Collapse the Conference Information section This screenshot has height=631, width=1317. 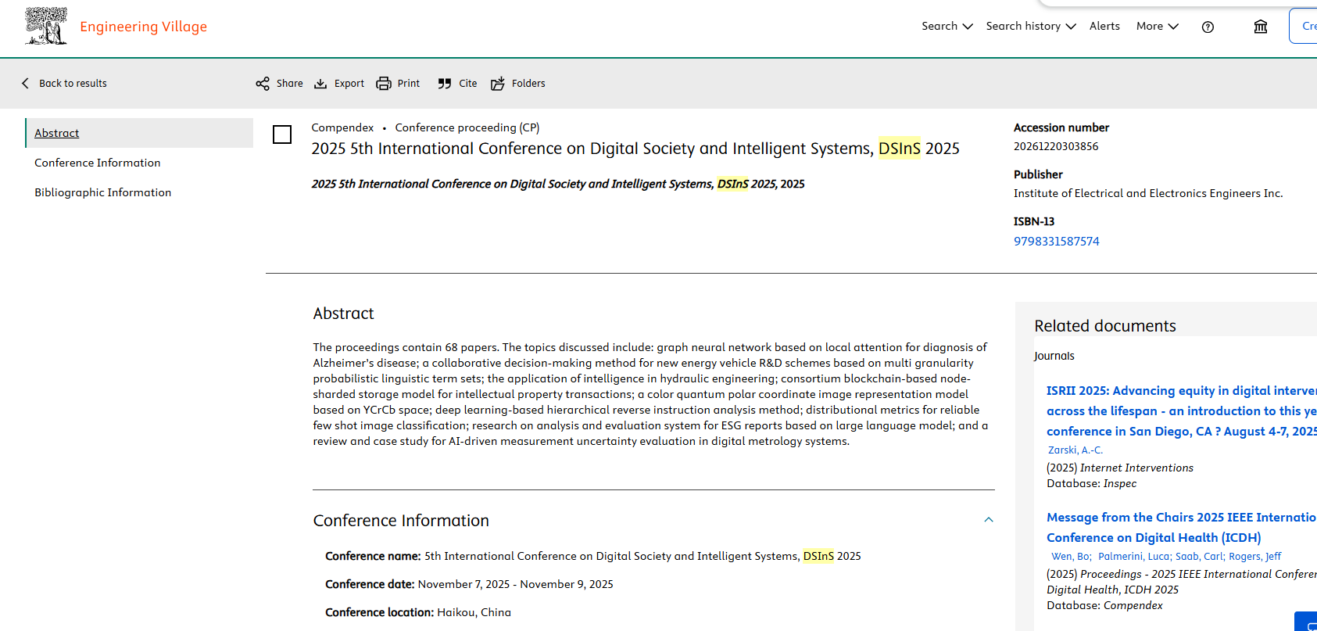[989, 520]
